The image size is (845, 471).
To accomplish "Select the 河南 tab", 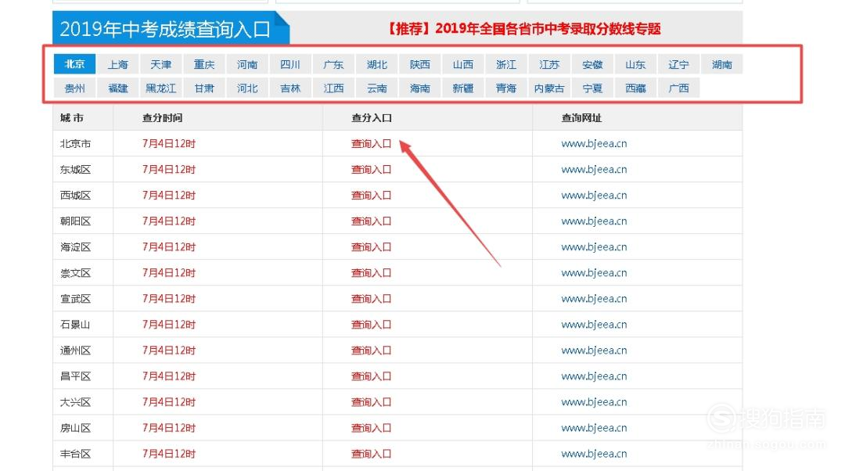I will click(x=246, y=64).
